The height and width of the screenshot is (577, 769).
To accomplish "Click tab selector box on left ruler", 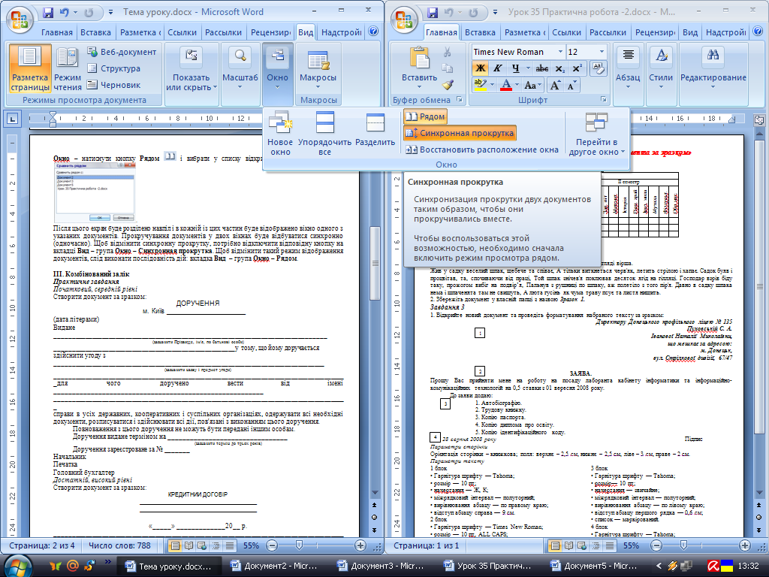I will tap(12, 118).
